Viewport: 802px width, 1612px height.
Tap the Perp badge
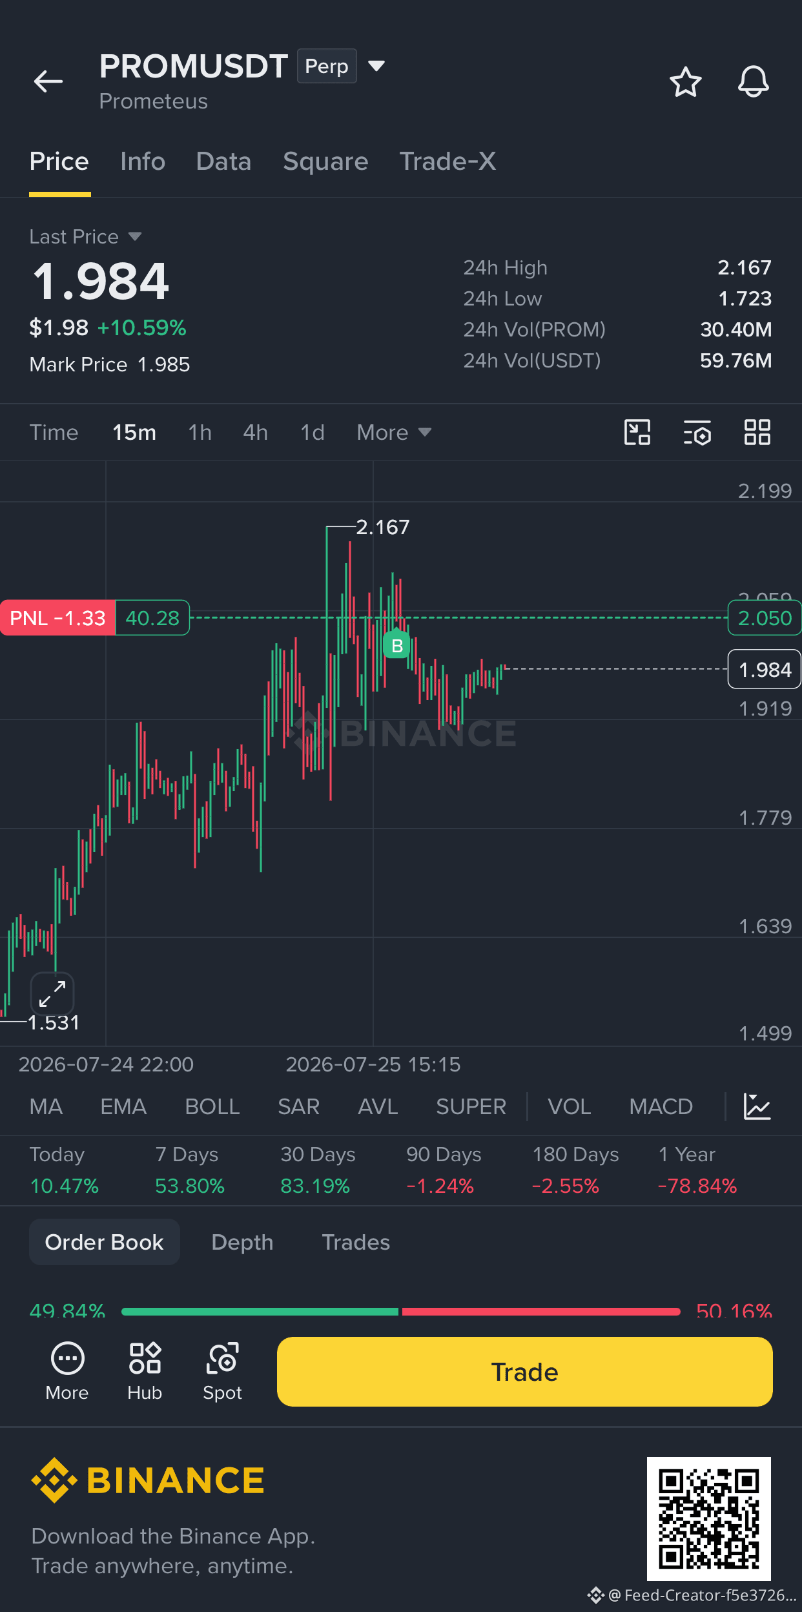(x=327, y=66)
